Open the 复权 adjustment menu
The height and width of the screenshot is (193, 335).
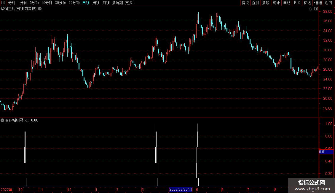point(245,3)
